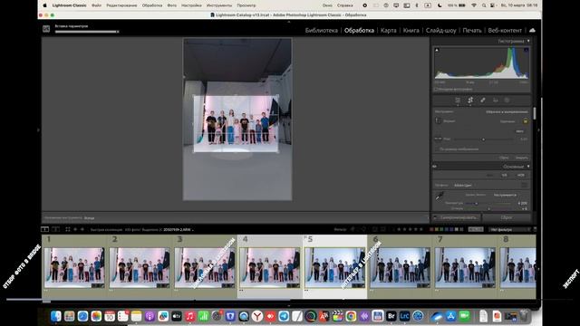Select the Red Eye correction tool icon

pyautogui.click(x=496, y=101)
